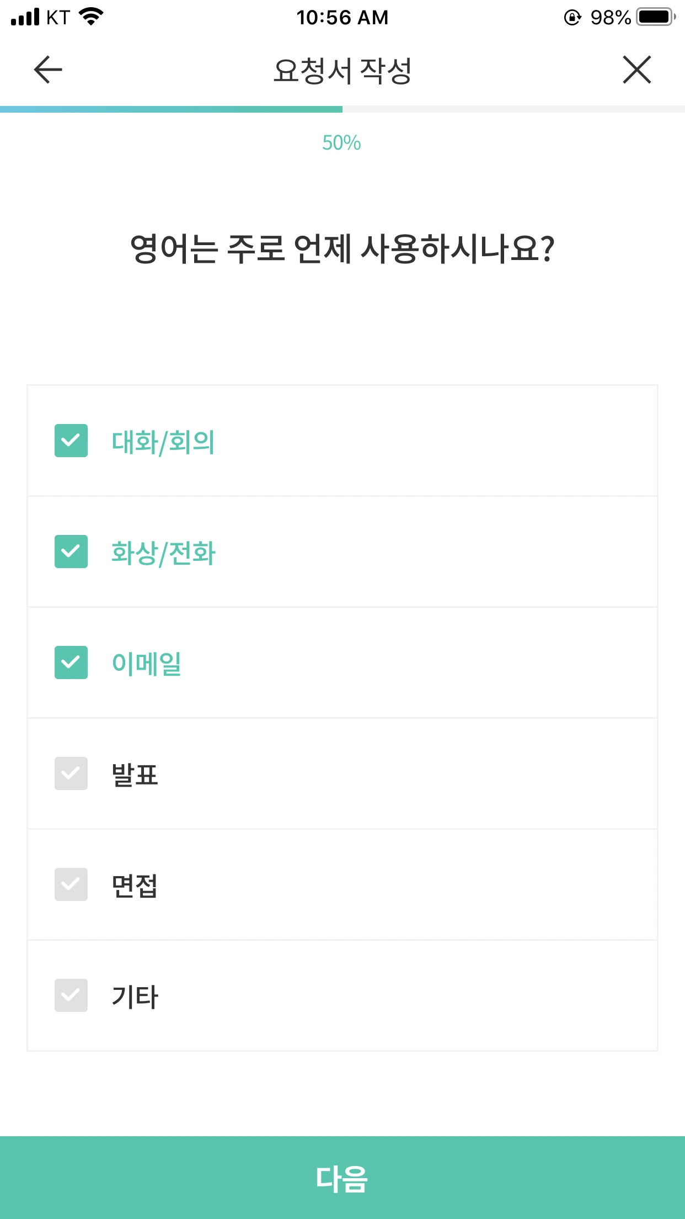This screenshot has width=685, height=1219.
Task: Tap the 50% progress label
Action: tap(342, 143)
